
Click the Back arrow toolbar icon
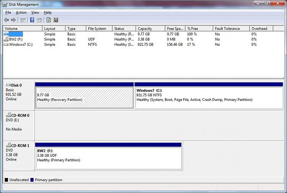click(7, 20)
